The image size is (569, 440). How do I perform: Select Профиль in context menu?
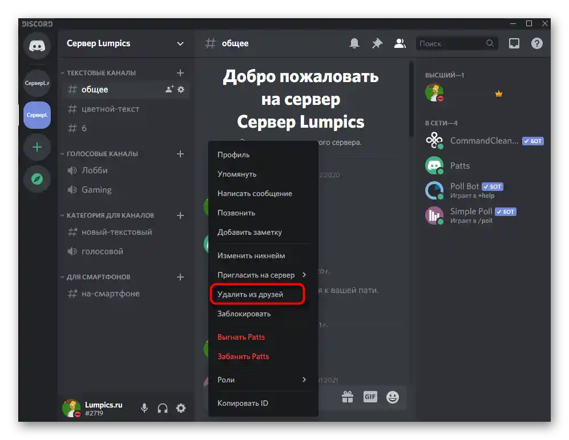pyautogui.click(x=263, y=155)
